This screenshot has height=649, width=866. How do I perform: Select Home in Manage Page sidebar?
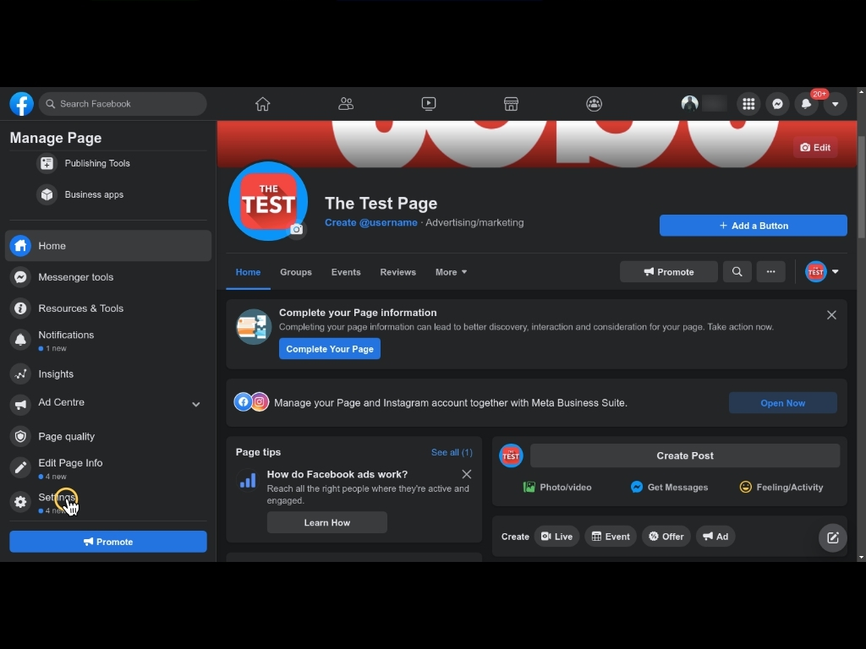pyautogui.click(x=108, y=246)
